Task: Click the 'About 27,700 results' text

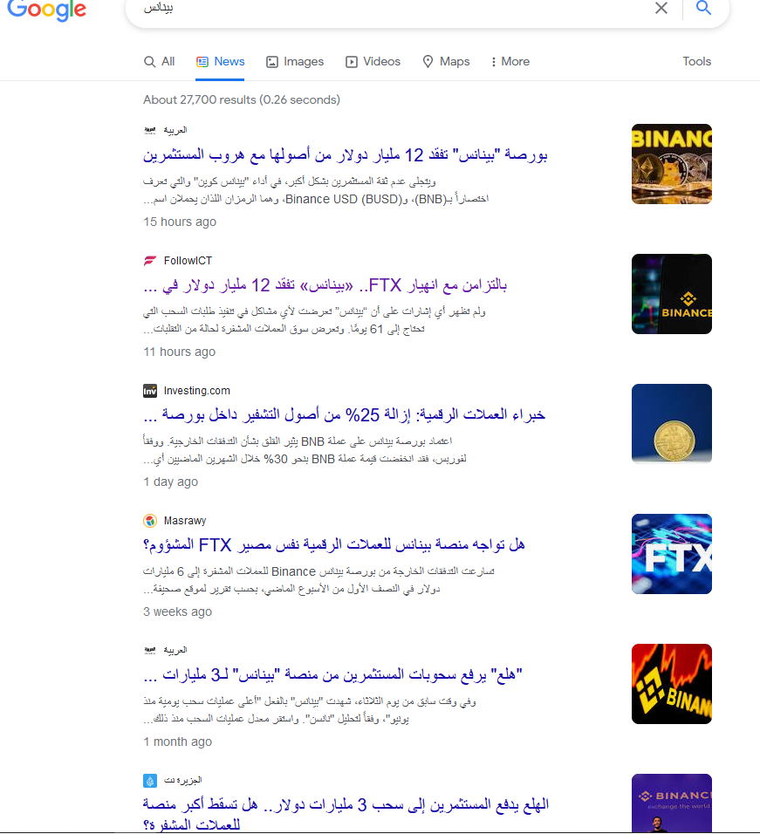Action: pos(242,100)
